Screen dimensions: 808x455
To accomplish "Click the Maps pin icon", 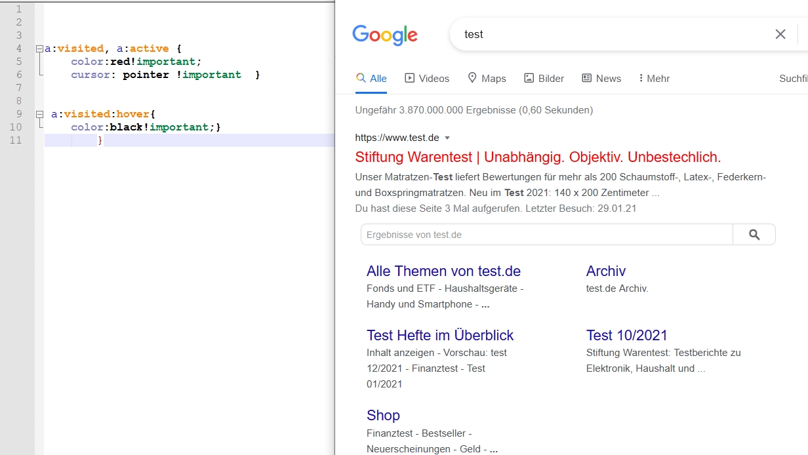I will tap(472, 78).
